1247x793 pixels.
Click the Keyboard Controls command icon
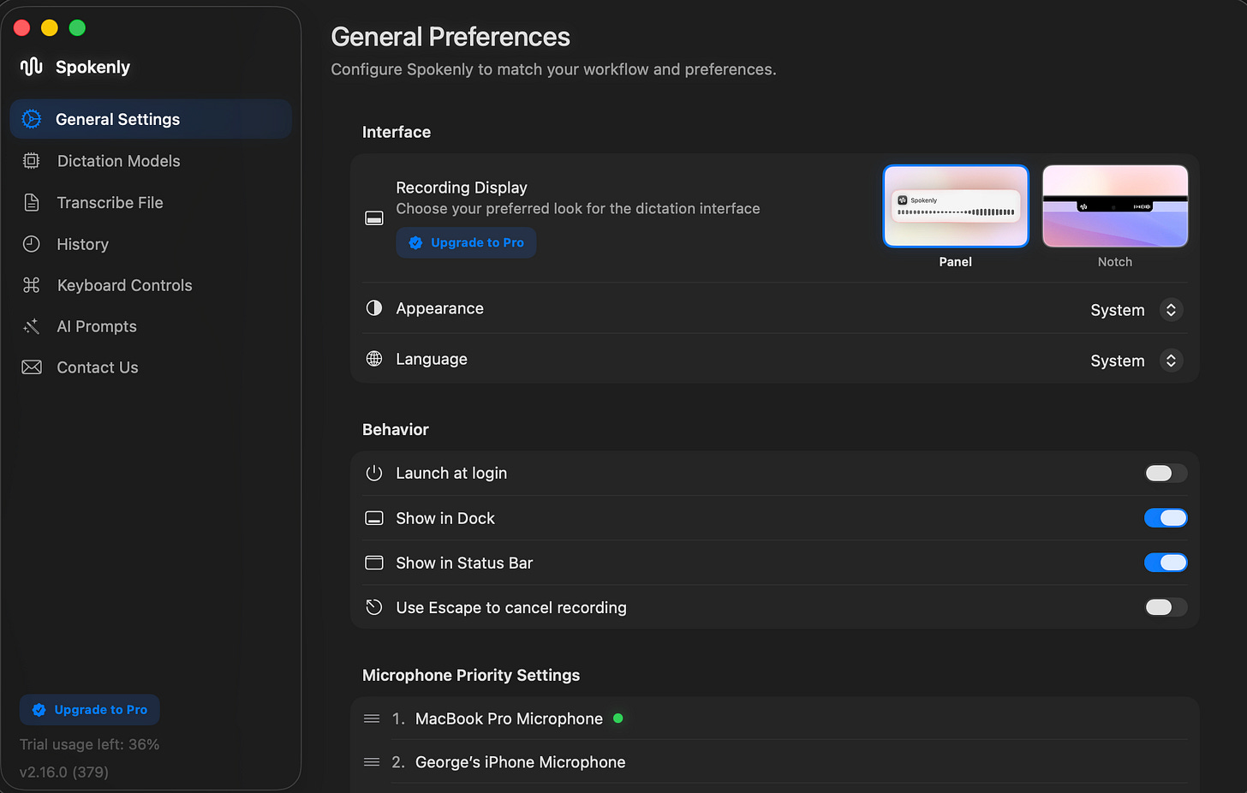click(32, 285)
